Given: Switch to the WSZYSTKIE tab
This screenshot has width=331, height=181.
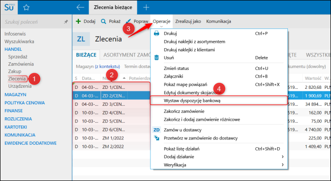Looking at the screenshot, I should (318, 55).
